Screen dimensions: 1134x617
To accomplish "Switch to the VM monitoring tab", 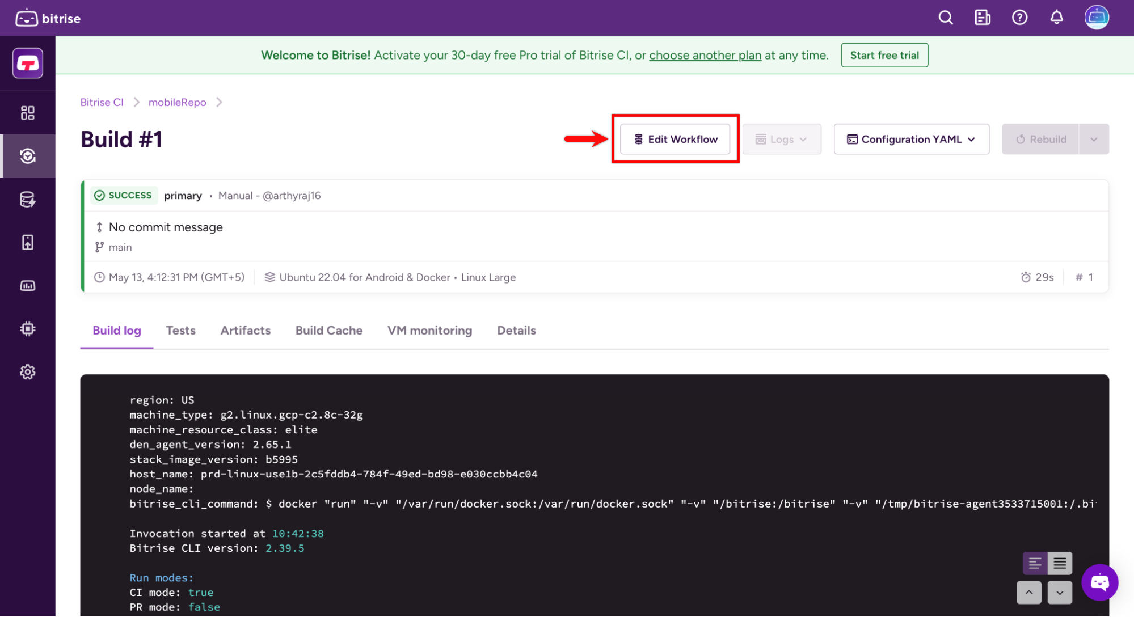I will pos(429,331).
